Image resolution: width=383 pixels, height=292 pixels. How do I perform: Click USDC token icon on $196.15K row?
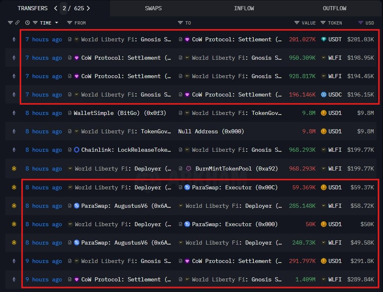tap(323, 94)
